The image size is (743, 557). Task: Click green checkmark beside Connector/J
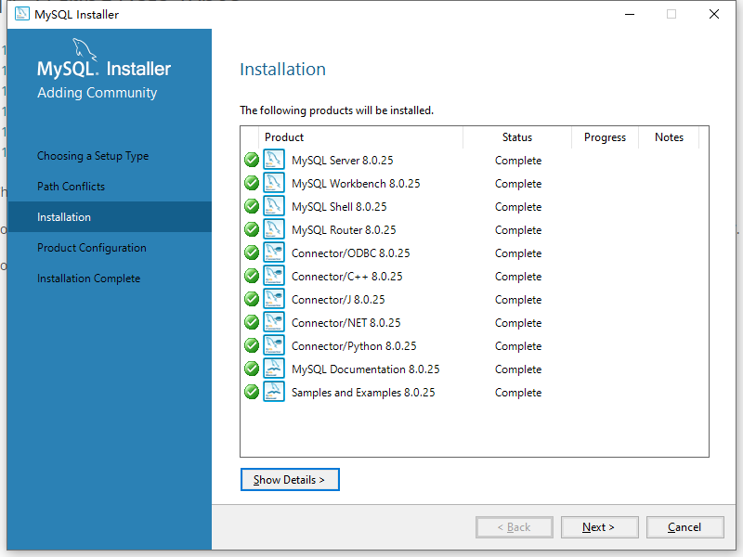pyautogui.click(x=252, y=299)
